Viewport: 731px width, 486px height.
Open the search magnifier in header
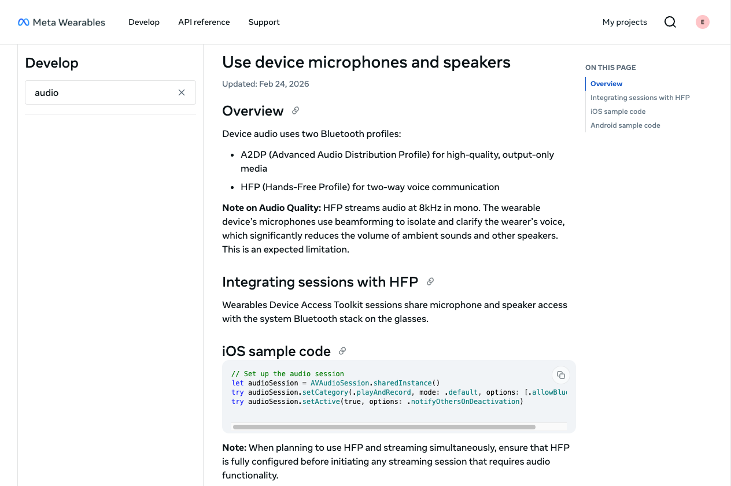click(670, 22)
